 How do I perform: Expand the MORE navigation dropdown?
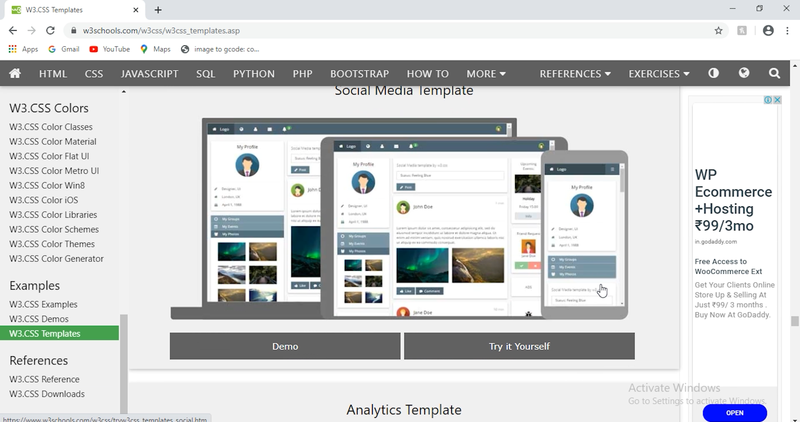click(x=486, y=73)
